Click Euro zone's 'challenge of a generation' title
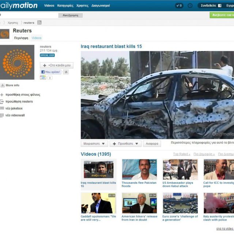This screenshot has height=234, width=234. (x=180, y=218)
